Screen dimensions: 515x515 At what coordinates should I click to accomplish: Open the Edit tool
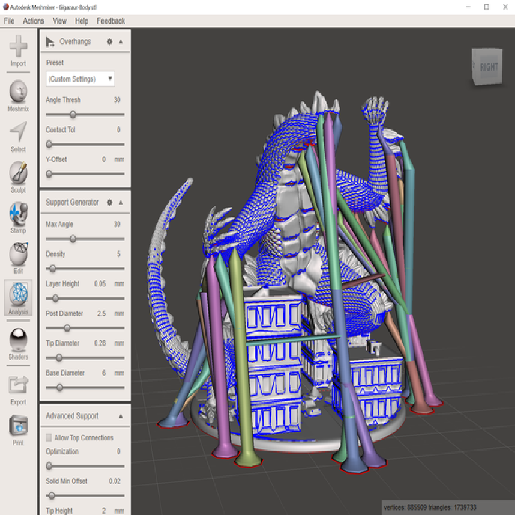pyautogui.click(x=19, y=254)
